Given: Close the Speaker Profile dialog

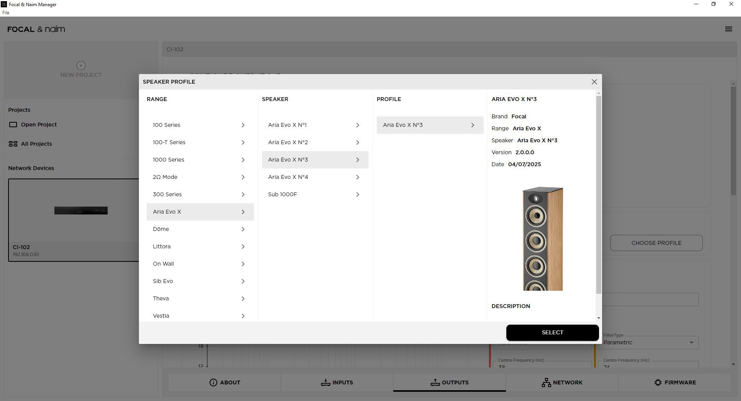Looking at the screenshot, I should (594, 82).
